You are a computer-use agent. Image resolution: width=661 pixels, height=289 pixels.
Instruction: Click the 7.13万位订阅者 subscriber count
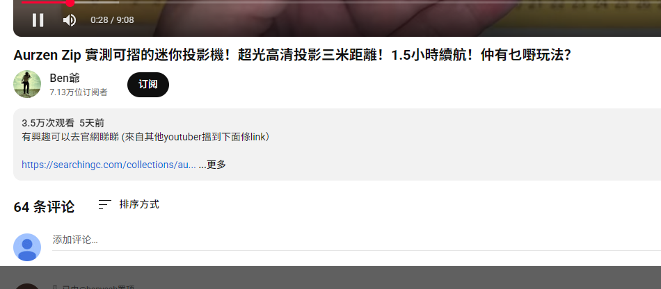pyautogui.click(x=79, y=92)
